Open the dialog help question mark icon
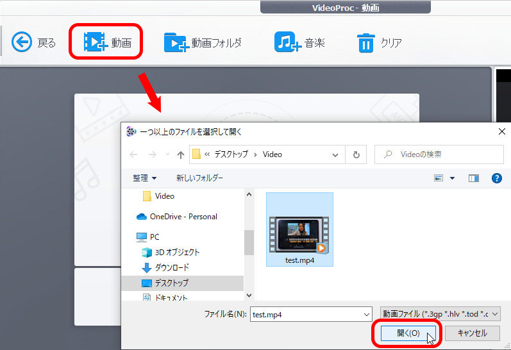This screenshot has width=511, height=350. click(496, 178)
